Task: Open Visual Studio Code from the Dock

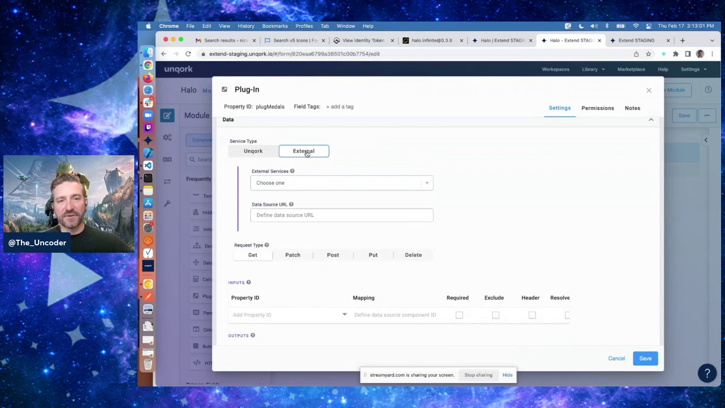Action: tap(148, 165)
